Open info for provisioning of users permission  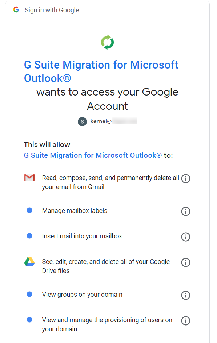click(186, 321)
